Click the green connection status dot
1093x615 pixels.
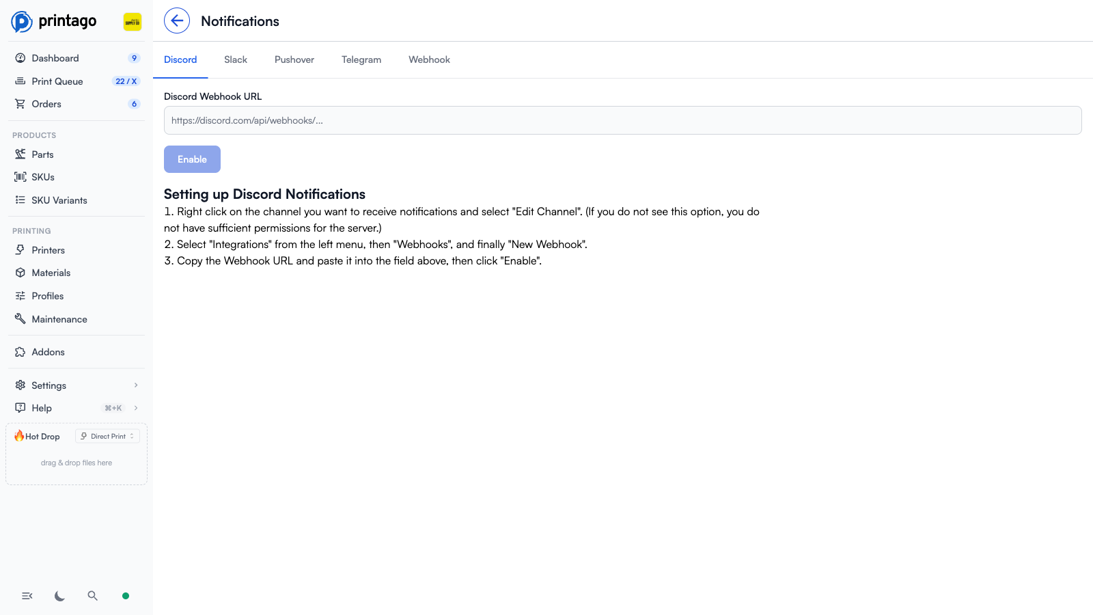126,596
